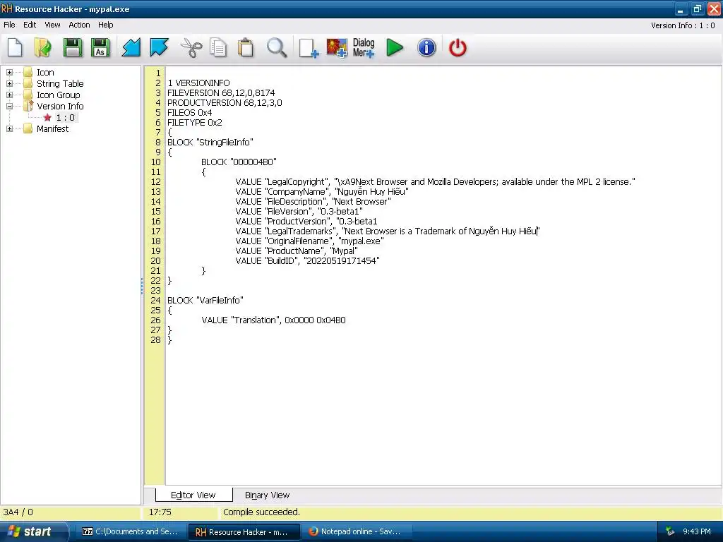Click the Save floppy disk icon
This screenshot has width=723, height=542.
tap(73, 47)
